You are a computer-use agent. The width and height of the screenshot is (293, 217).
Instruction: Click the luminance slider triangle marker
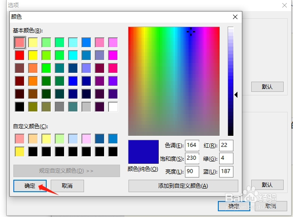[236, 95]
